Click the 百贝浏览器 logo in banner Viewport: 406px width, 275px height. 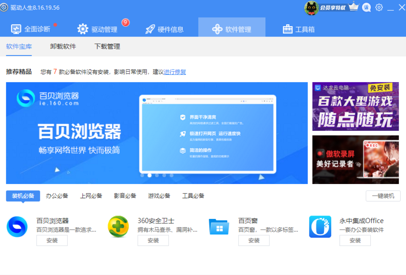click(26, 99)
